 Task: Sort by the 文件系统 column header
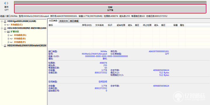point(99,25)
